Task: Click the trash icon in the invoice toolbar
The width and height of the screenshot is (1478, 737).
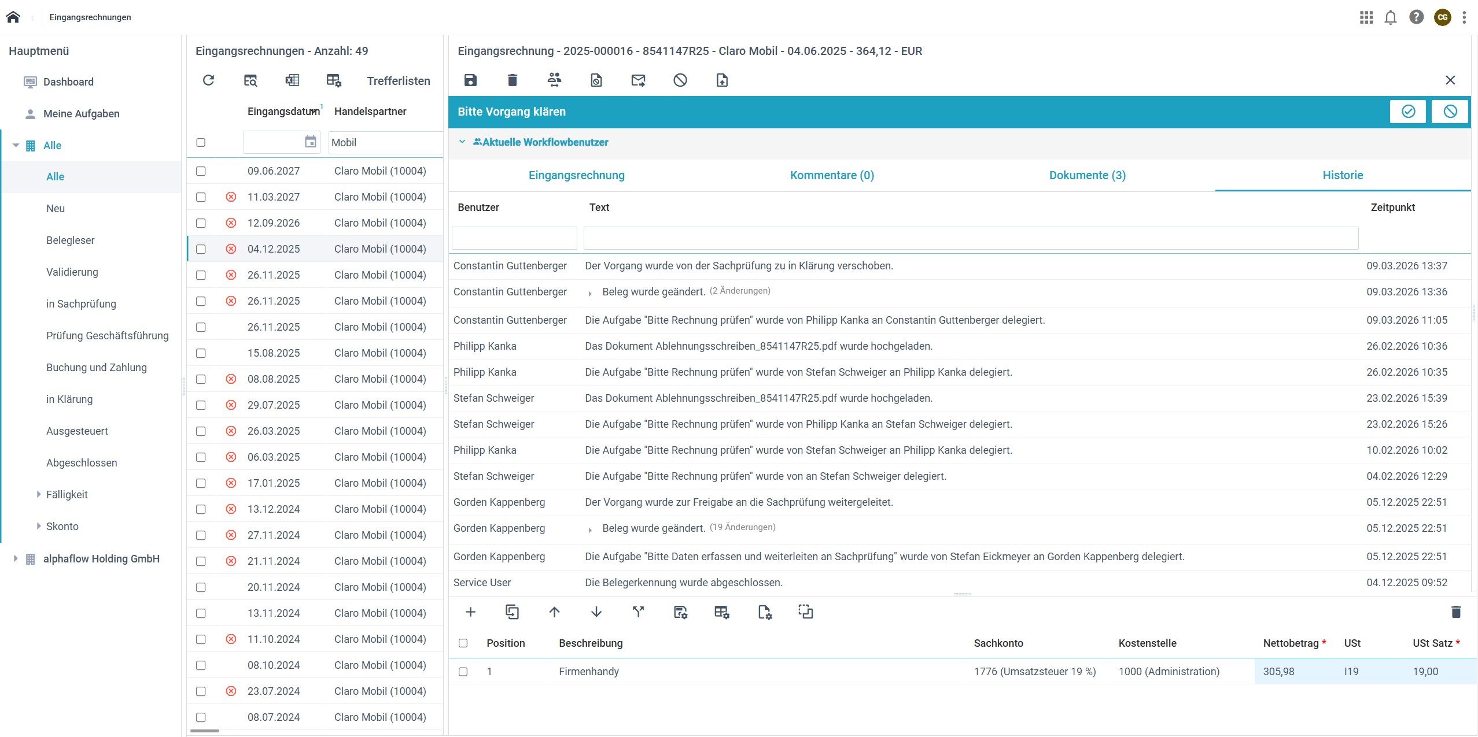Action: pyautogui.click(x=512, y=80)
